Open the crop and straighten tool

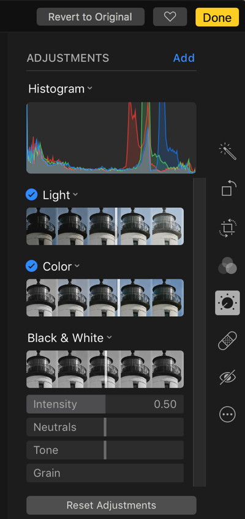click(x=227, y=227)
